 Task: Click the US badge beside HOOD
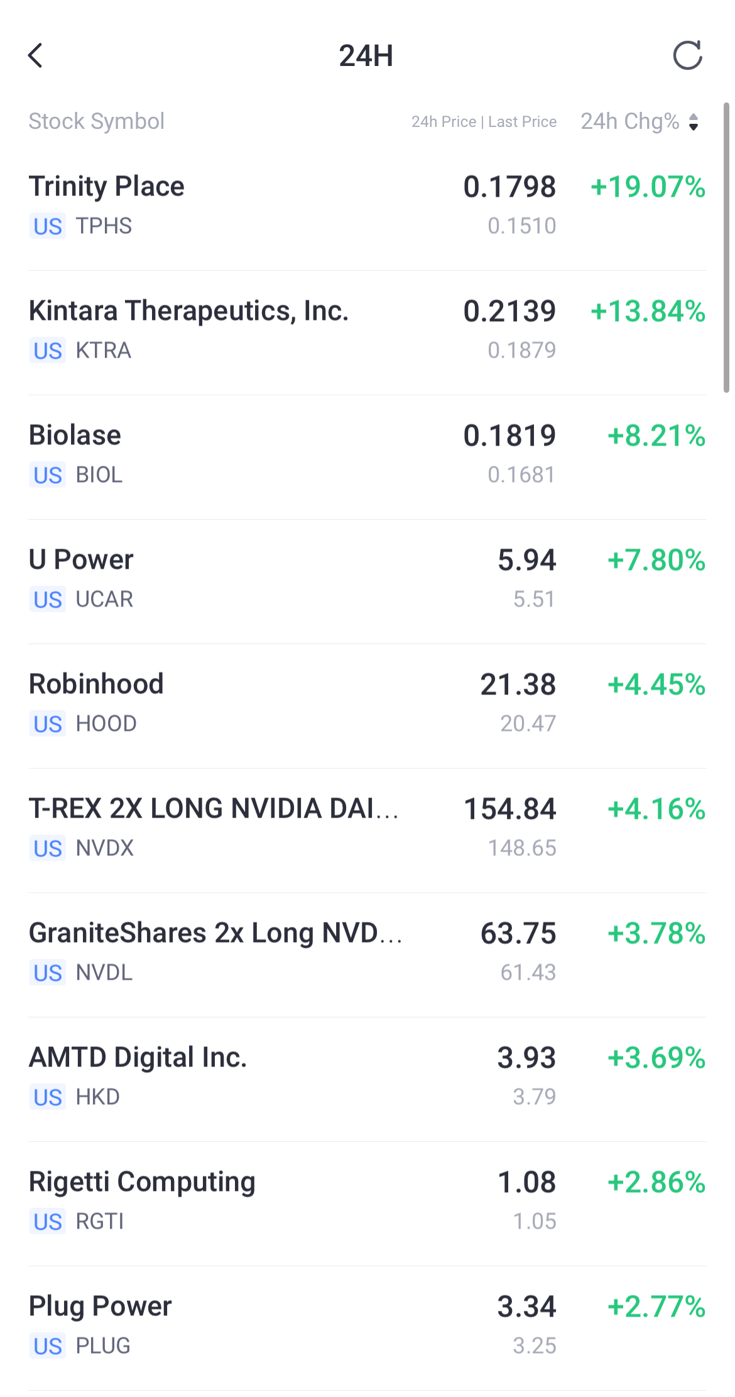(48, 724)
